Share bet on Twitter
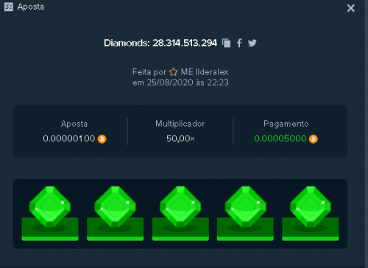The height and width of the screenshot is (268, 368). 252,43
